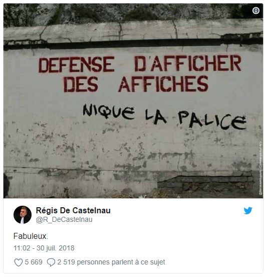Click the black 'NIQUE LA PALICE' graffiti
The image size is (268, 277).
tap(165, 116)
